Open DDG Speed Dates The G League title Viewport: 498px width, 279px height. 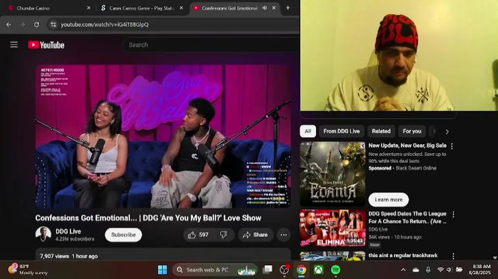408,217
